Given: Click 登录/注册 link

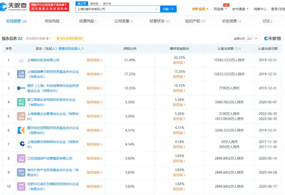Looking at the screenshot, I should pyautogui.click(x=278, y=9).
